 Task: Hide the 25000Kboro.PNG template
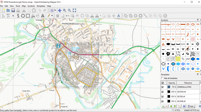pyautogui.click(x=163, y=87)
